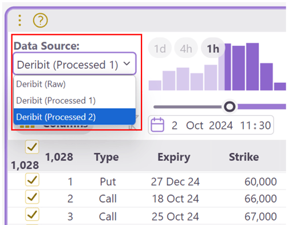Click the 67,000 strike value
The height and width of the screenshot is (225, 292).
point(261,216)
